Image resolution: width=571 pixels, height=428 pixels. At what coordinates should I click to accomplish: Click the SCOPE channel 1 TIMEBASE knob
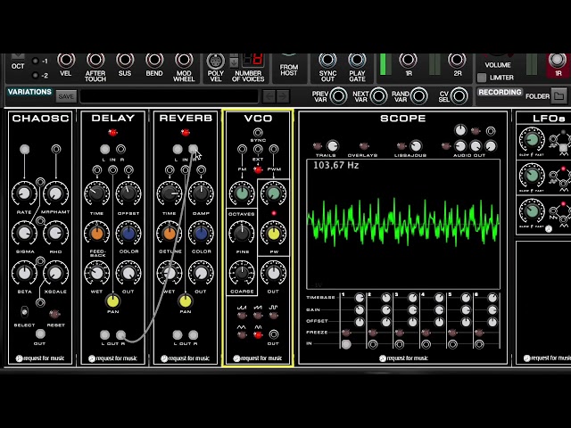point(359,298)
